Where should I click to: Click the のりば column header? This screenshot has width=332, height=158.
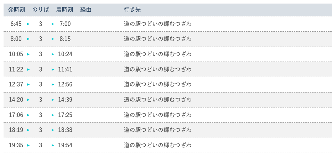click(41, 10)
